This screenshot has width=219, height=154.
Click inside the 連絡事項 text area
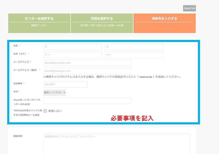pos(116,144)
